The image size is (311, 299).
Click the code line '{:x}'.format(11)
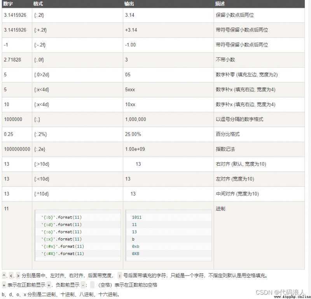click(61, 239)
